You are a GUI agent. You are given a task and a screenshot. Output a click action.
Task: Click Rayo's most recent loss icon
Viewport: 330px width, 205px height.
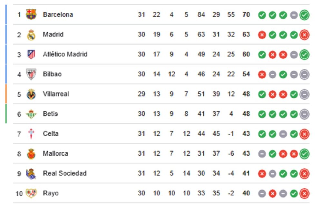point(304,193)
